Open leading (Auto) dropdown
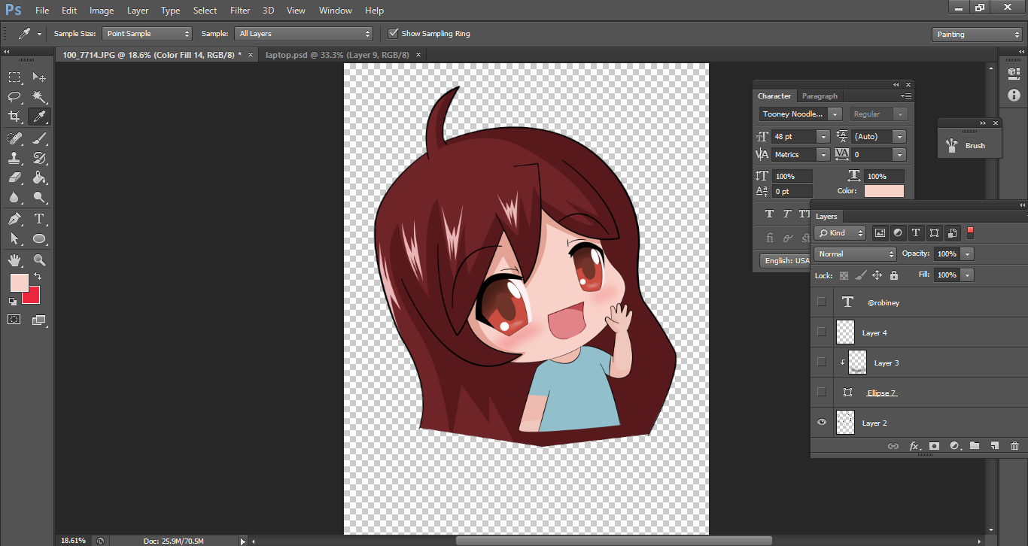1028x546 pixels. [899, 137]
